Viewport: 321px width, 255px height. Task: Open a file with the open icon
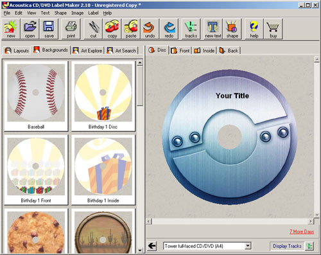pyautogui.click(x=30, y=29)
